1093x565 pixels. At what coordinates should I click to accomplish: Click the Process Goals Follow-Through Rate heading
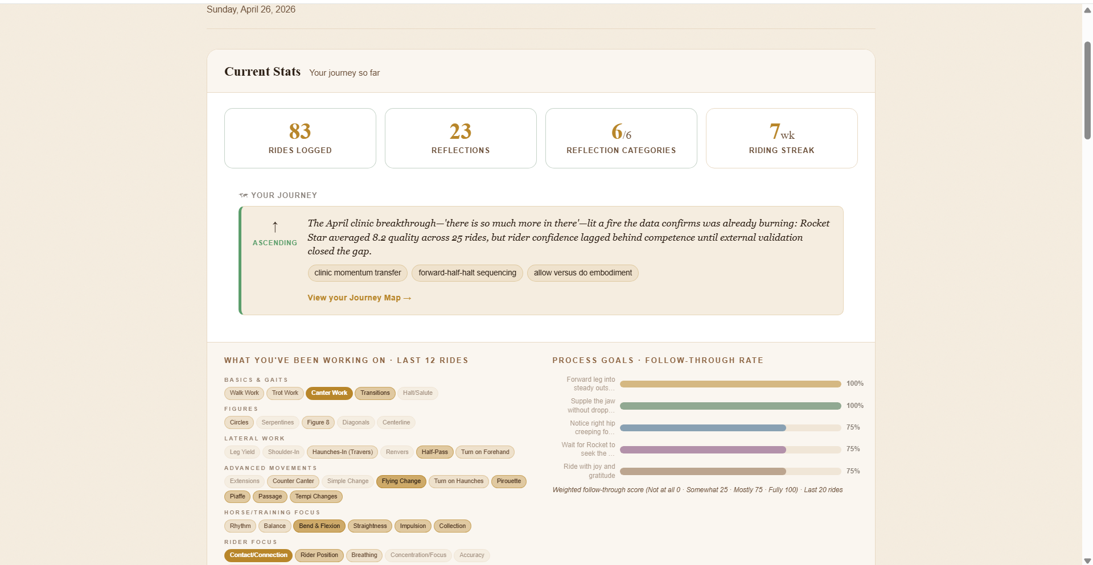point(658,361)
